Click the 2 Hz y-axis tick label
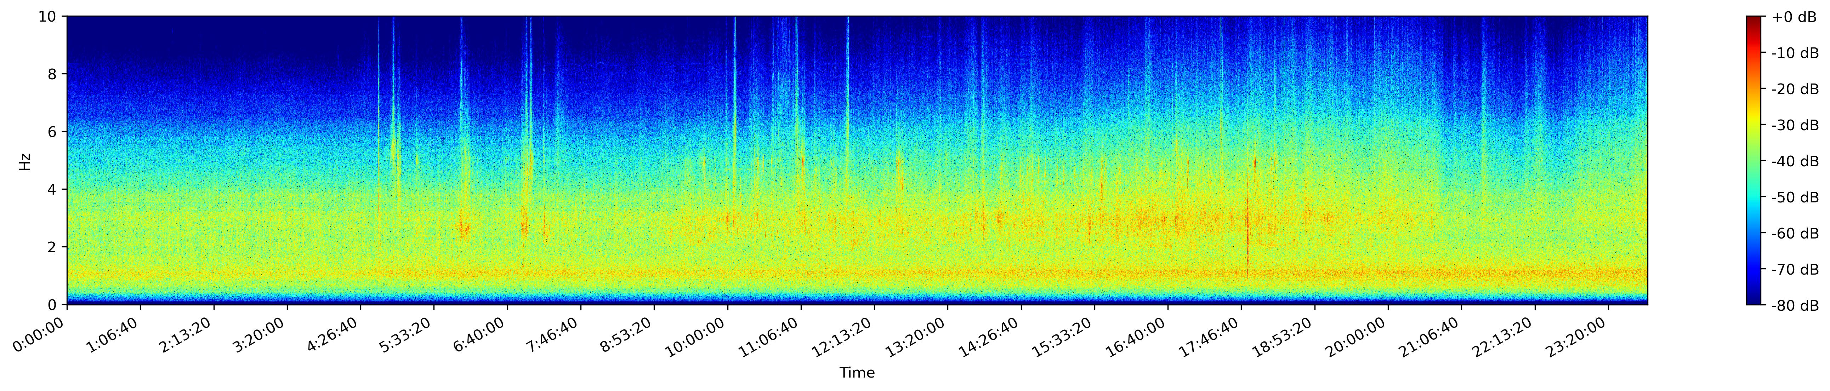Viewport: 1830px width, 391px height. [x=52, y=248]
